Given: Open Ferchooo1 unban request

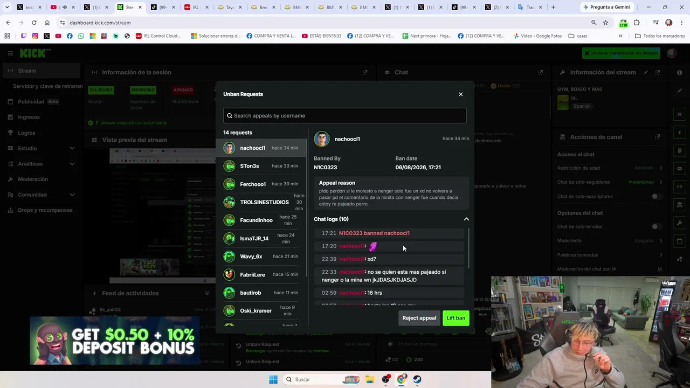Looking at the screenshot, I should (x=261, y=184).
